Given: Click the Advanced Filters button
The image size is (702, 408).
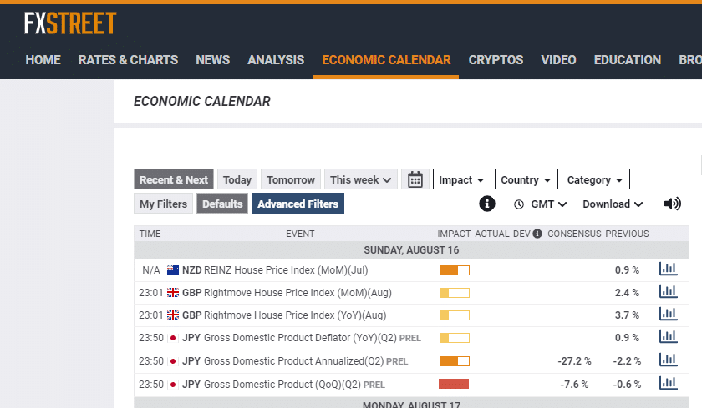Looking at the screenshot, I should point(298,204).
